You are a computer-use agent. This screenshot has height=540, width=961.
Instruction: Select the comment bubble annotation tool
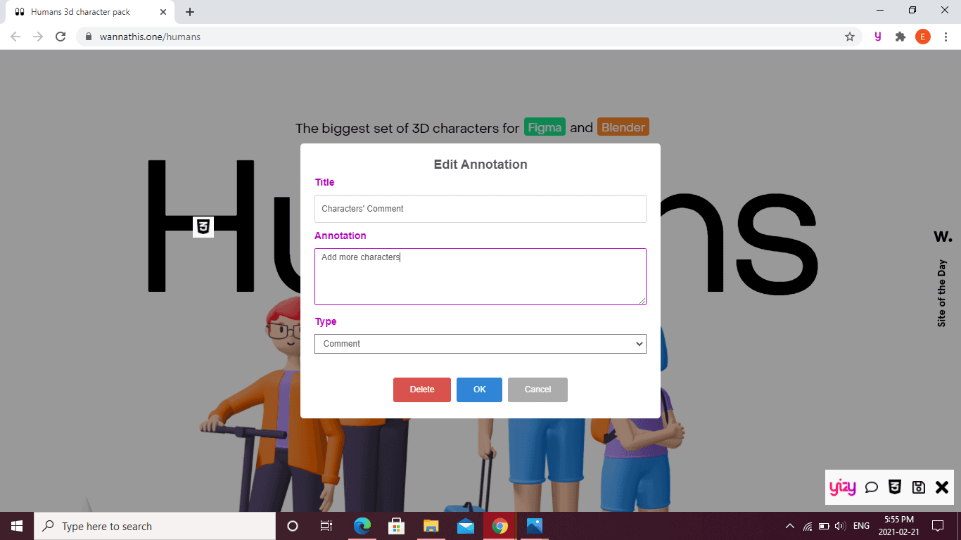tap(871, 487)
